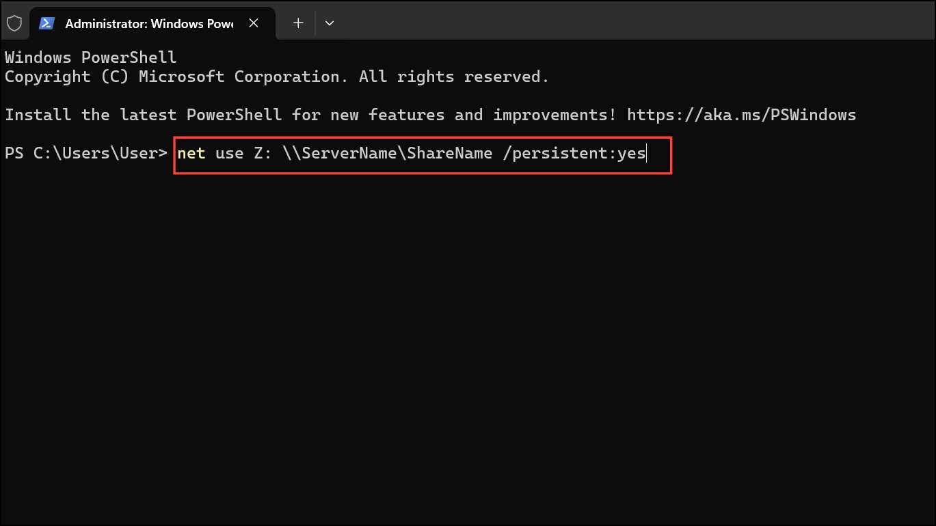936x526 pixels.
Task: Click the 'net' keyword in the command
Action: pyautogui.click(x=191, y=153)
